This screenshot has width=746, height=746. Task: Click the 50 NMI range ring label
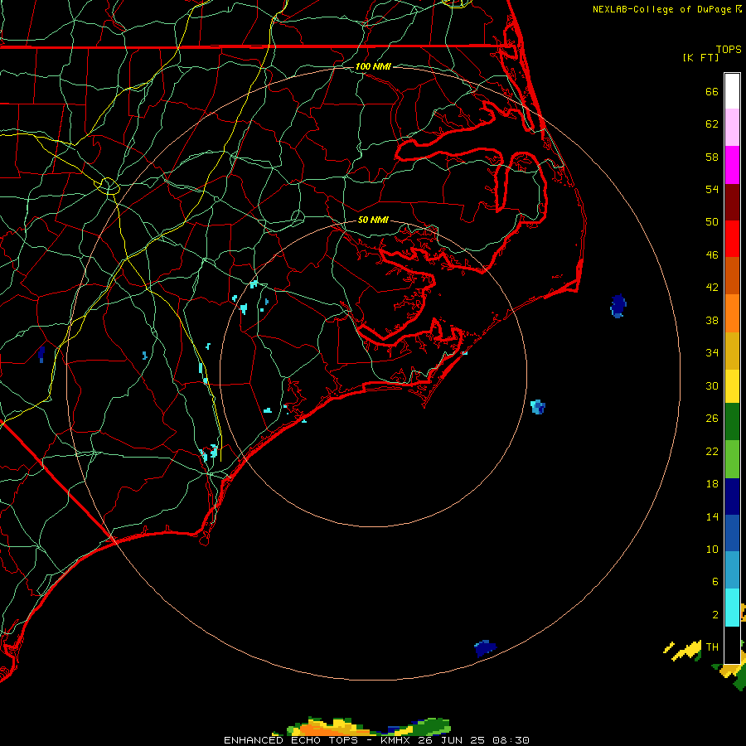point(373,220)
